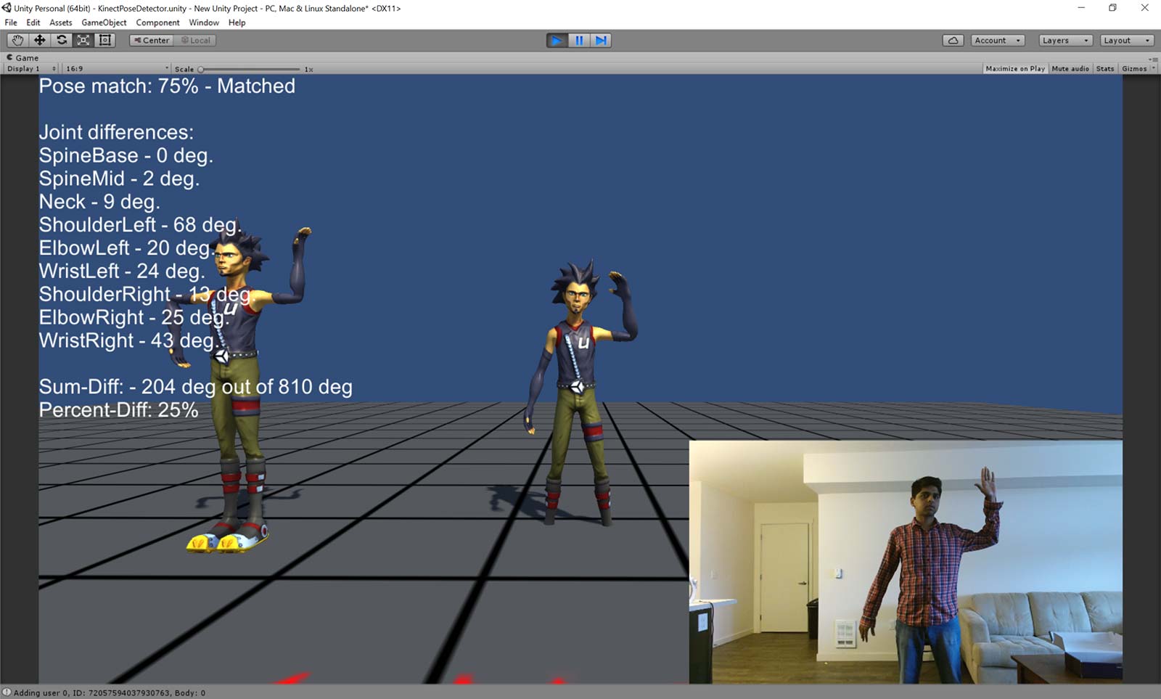This screenshot has width=1161, height=699.
Task: Click the 'Pose match: 75% - Matched' text
Action: coord(167,86)
